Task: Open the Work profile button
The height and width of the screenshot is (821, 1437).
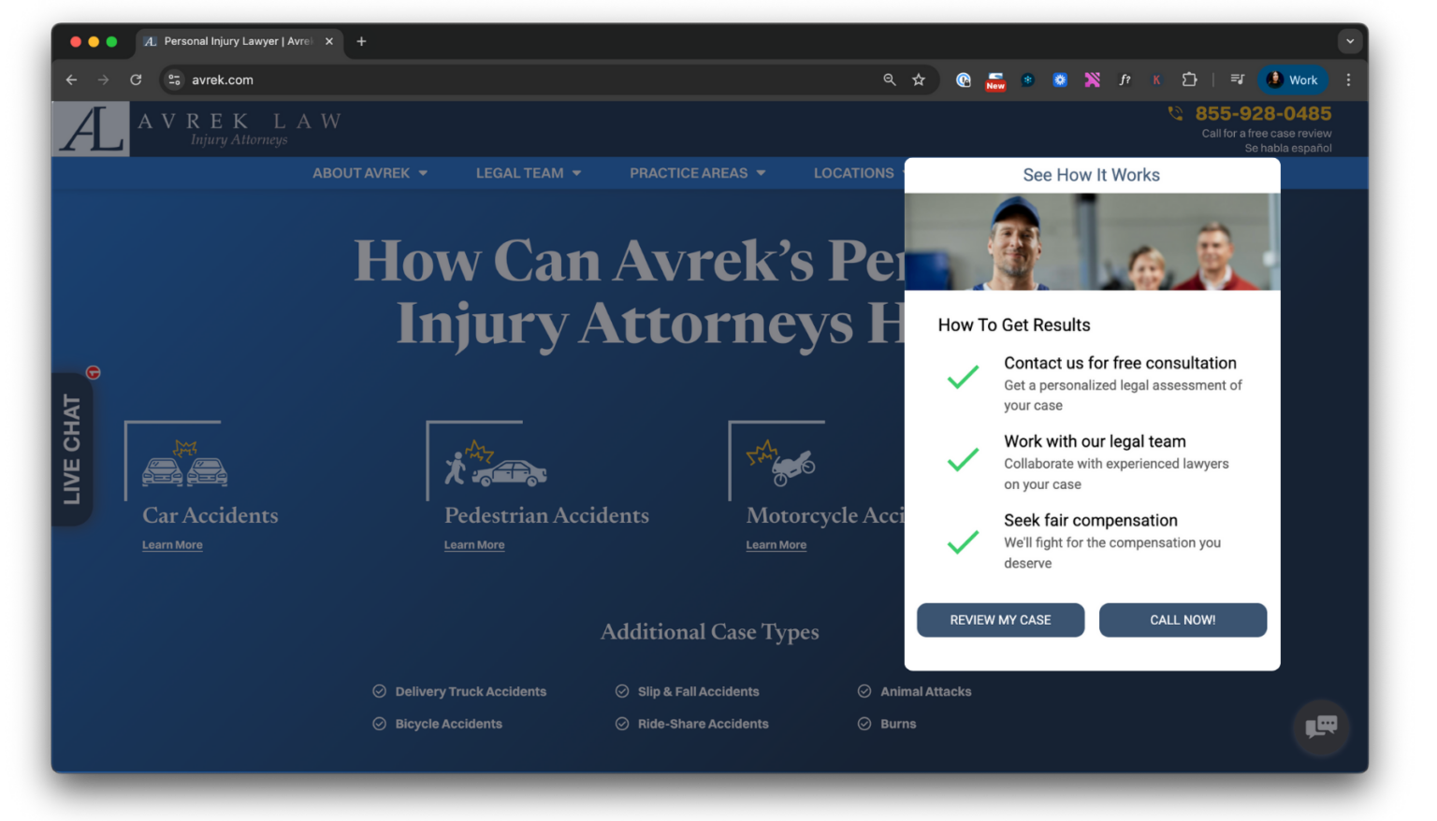Action: pos(1292,80)
